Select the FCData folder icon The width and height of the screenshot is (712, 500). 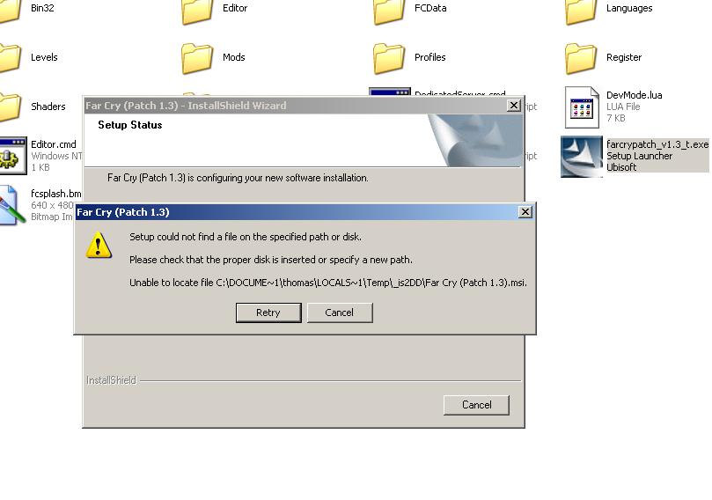(389, 11)
